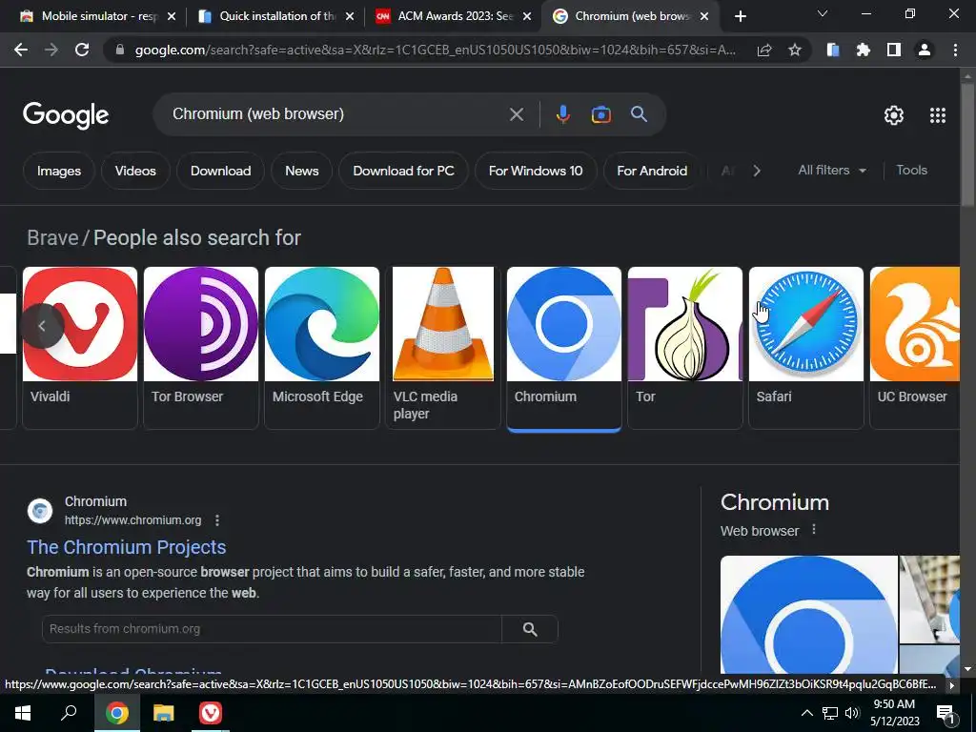
Task: Open the Extensions puzzle icon
Action: click(863, 50)
